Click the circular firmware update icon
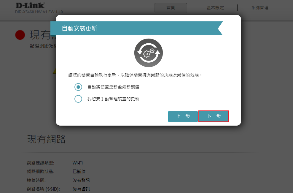Screen dimensions: 293x193 pos(148,53)
